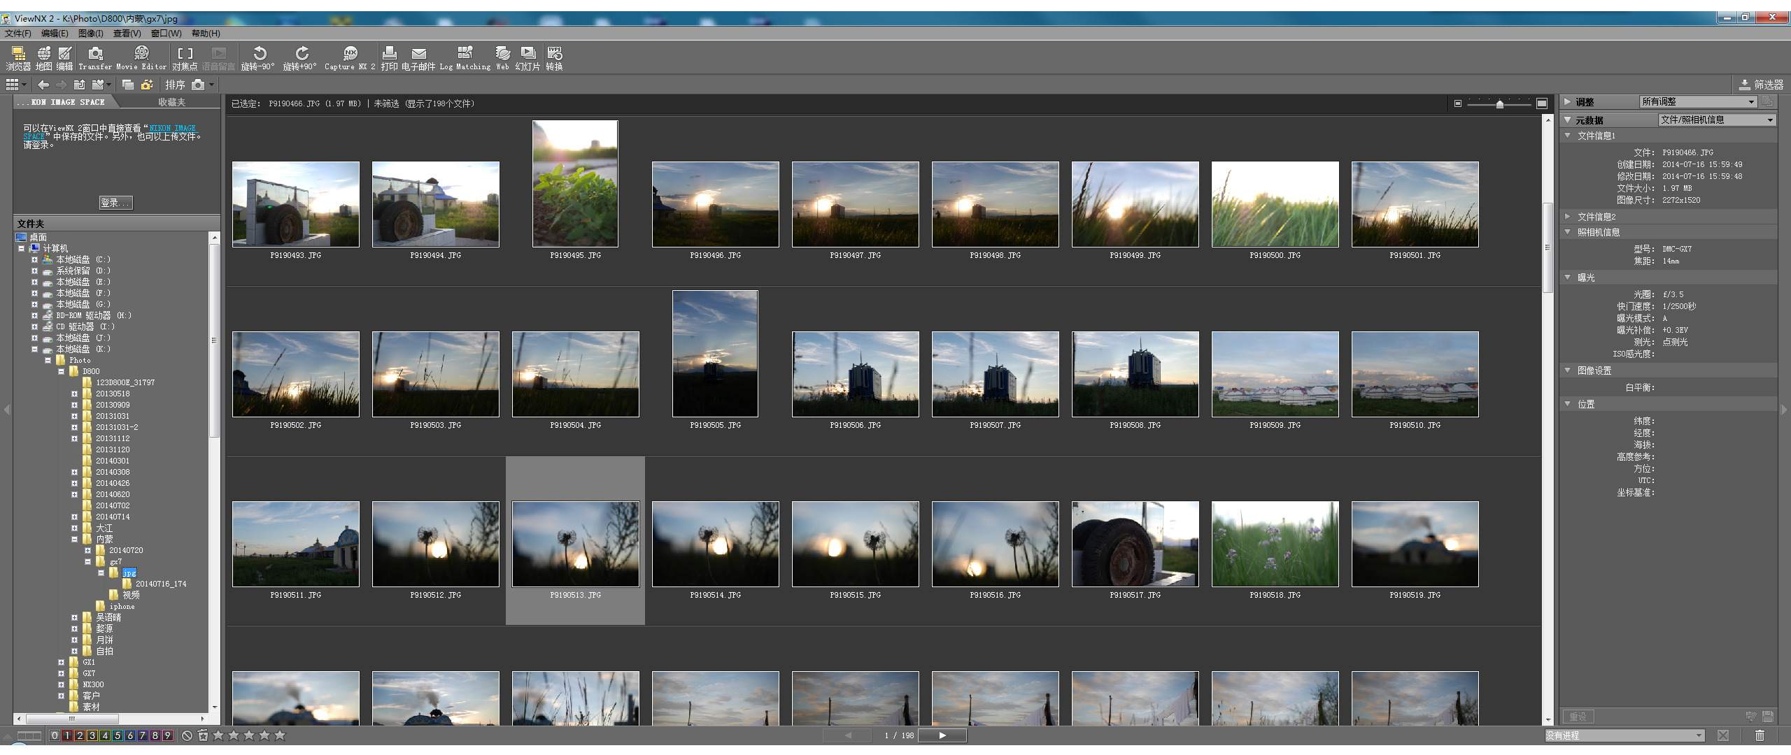This screenshot has height=755, width=1791.
Task: Click the 登录... login button
Action: (115, 203)
